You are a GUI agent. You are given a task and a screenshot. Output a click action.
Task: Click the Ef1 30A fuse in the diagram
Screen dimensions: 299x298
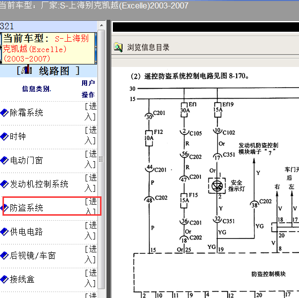(x=184, y=110)
